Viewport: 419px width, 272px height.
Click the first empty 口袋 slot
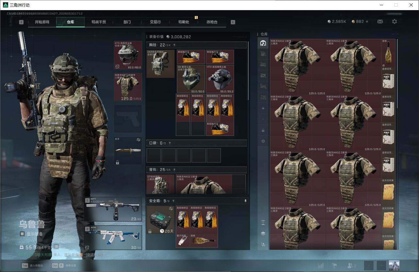point(154,155)
